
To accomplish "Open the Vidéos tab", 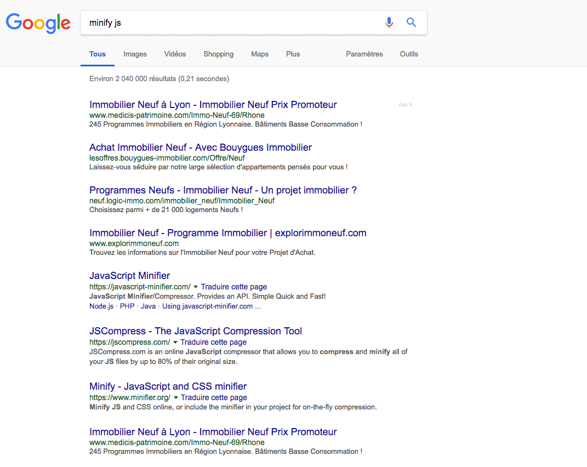I will pos(175,54).
